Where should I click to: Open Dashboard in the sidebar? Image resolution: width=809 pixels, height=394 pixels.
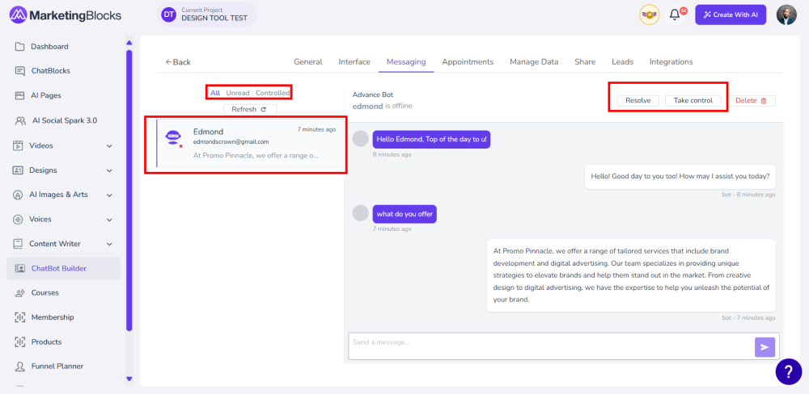[49, 47]
